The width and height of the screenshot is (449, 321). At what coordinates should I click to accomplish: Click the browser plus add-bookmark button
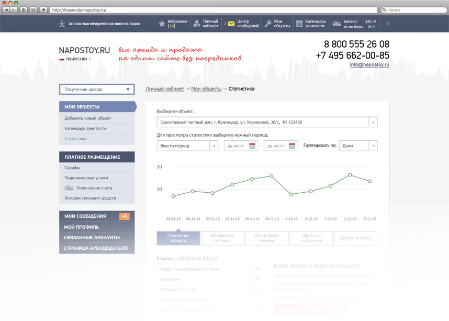(x=43, y=10)
